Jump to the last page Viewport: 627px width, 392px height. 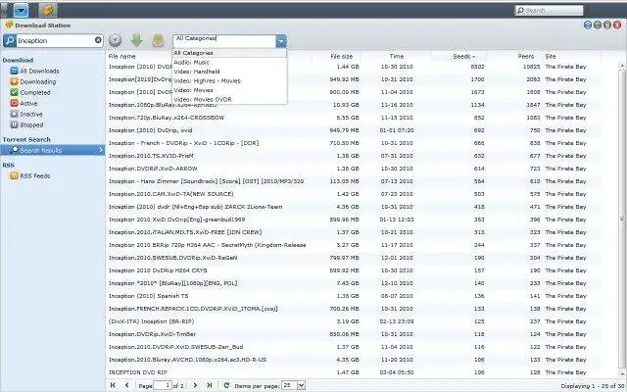tap(209, 385)
